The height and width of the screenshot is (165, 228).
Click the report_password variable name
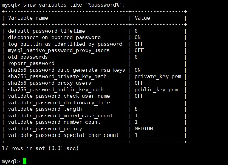point(31,63)
